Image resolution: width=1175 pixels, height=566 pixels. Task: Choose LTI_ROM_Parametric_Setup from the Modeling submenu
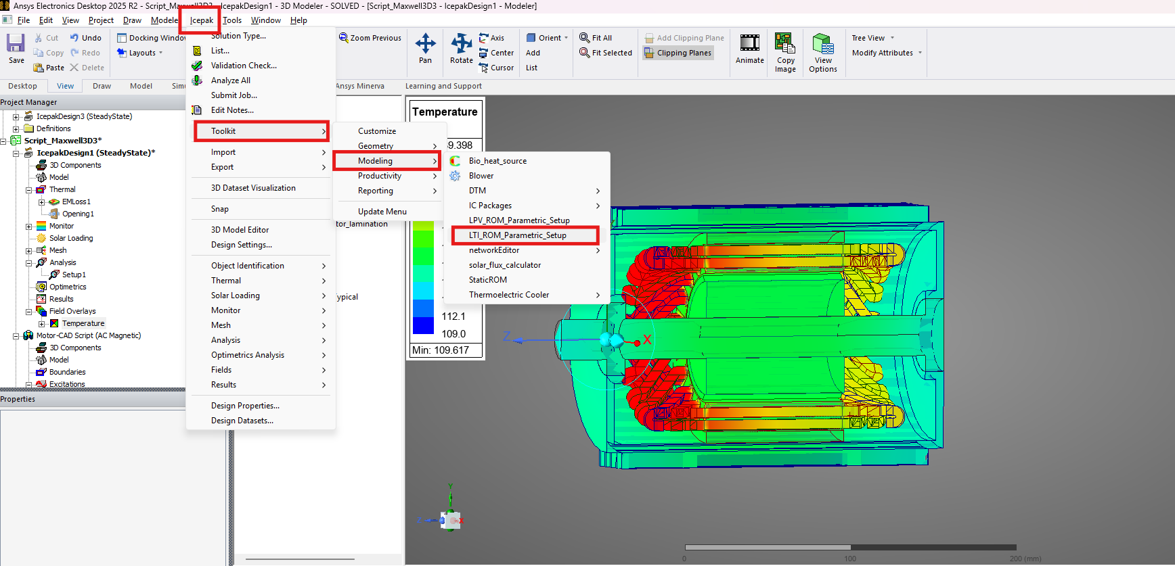[x=518, y=235]
